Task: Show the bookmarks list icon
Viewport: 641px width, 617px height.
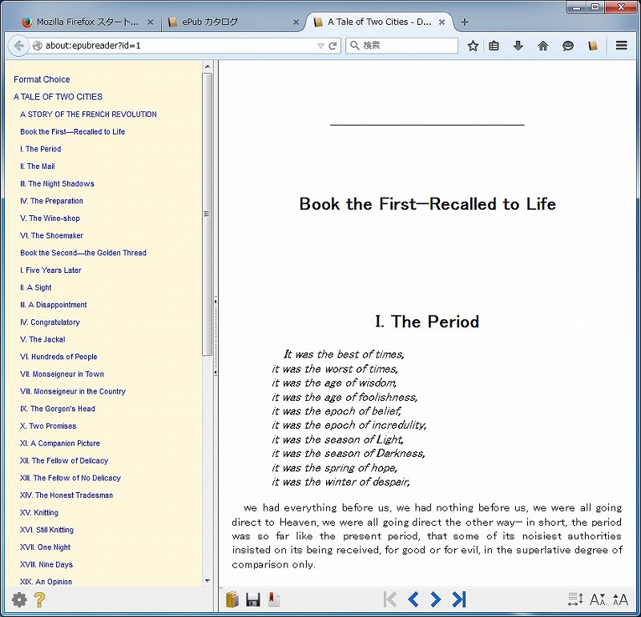Action: point(494,46)
